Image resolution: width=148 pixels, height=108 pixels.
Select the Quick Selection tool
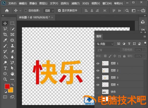coord(12,29)
